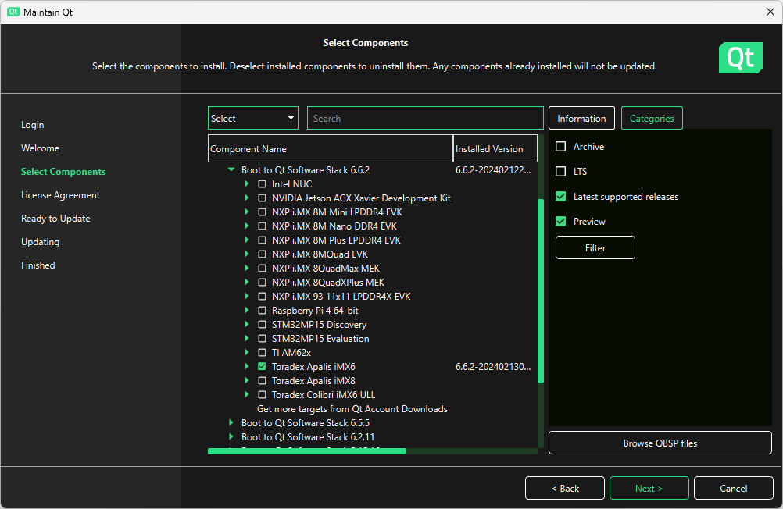Click the horizontal scrollbar of component list
Viewport: 783px width, 509px height.
(307, 451)
